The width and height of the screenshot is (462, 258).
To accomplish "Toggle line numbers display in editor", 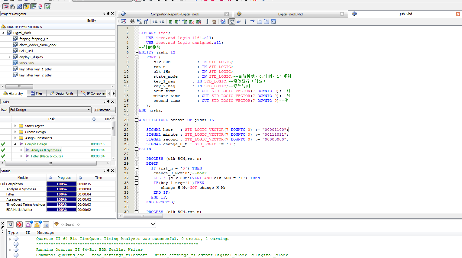I will (x=232, y=21).
